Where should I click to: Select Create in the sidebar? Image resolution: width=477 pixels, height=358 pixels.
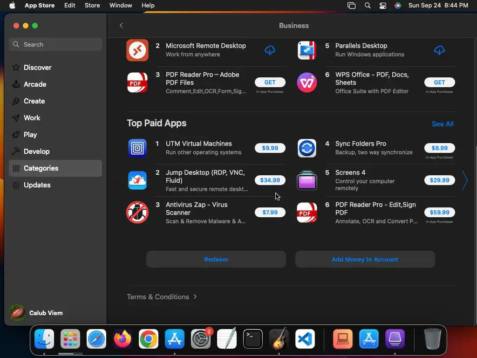pyautogui.click(x=55, y=101)
